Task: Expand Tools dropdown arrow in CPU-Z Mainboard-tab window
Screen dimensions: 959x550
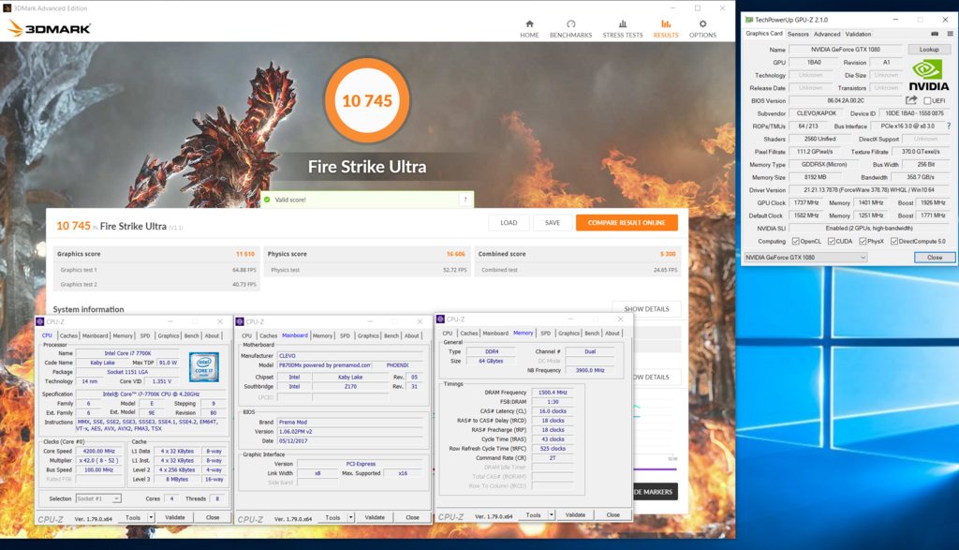Action: coord(351,517)
